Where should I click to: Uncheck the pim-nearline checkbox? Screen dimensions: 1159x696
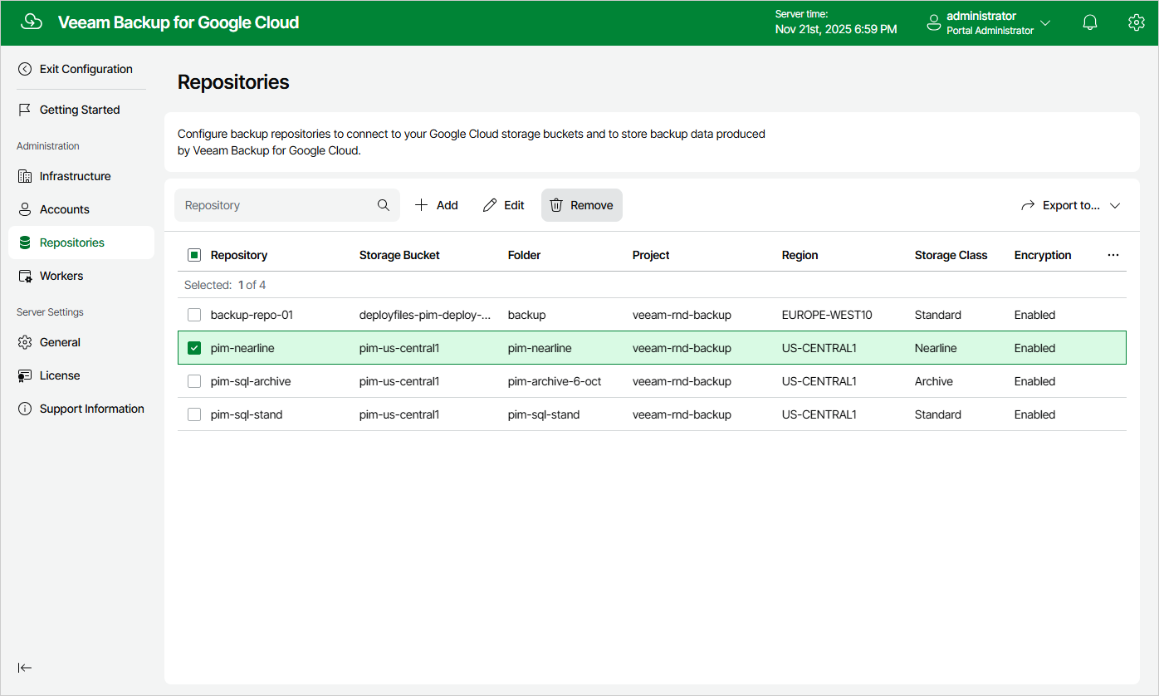click(194, 348)
